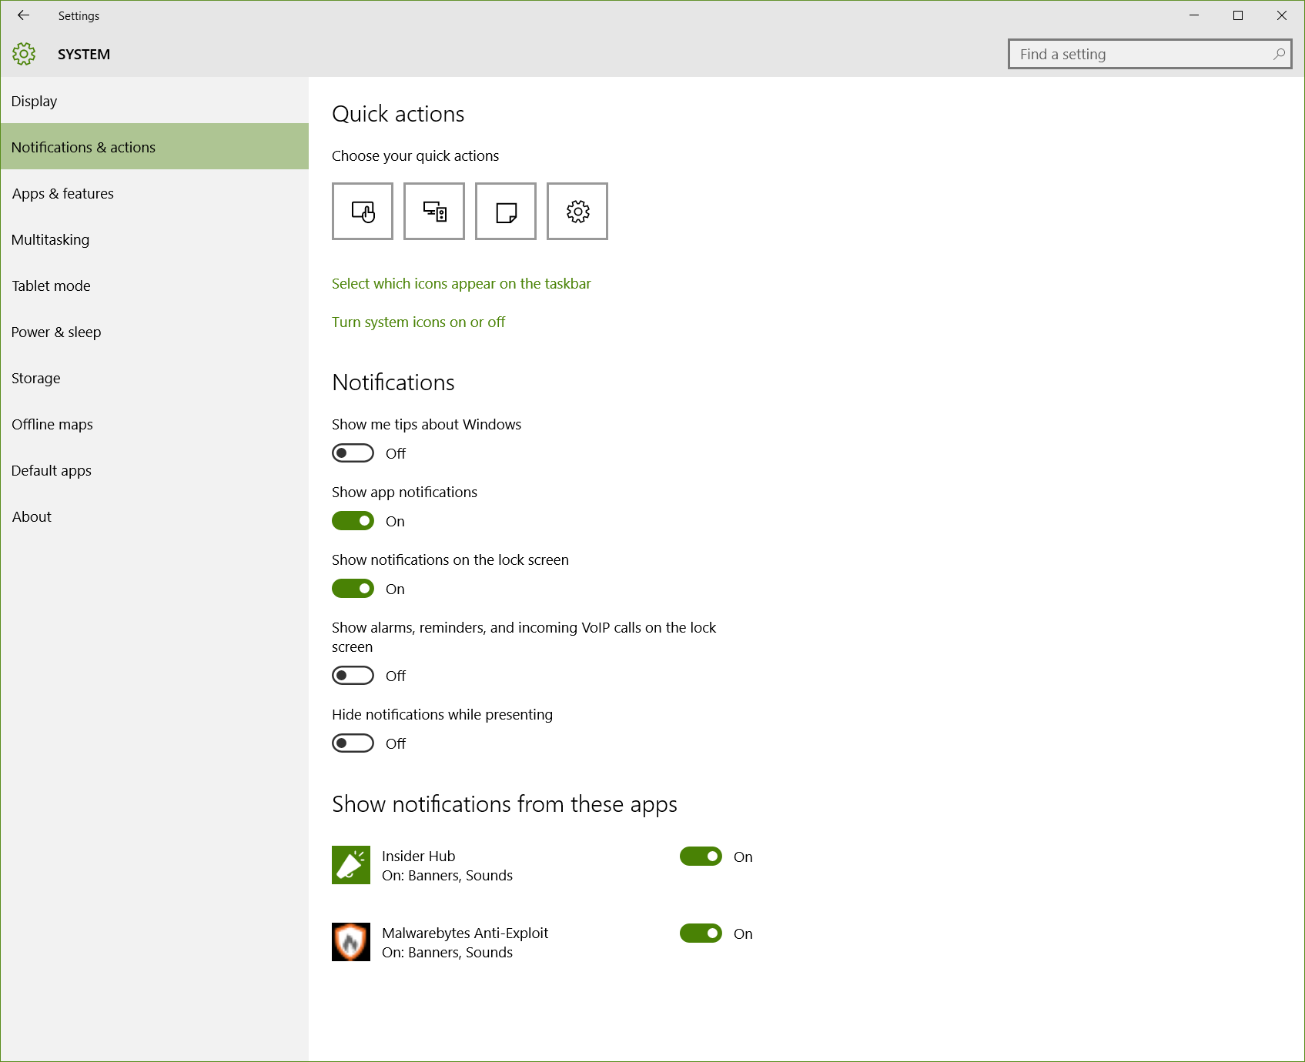Select the All settings quick action tile
1305x1062 pixels.
pyautogui.click(x=577, y=212)
